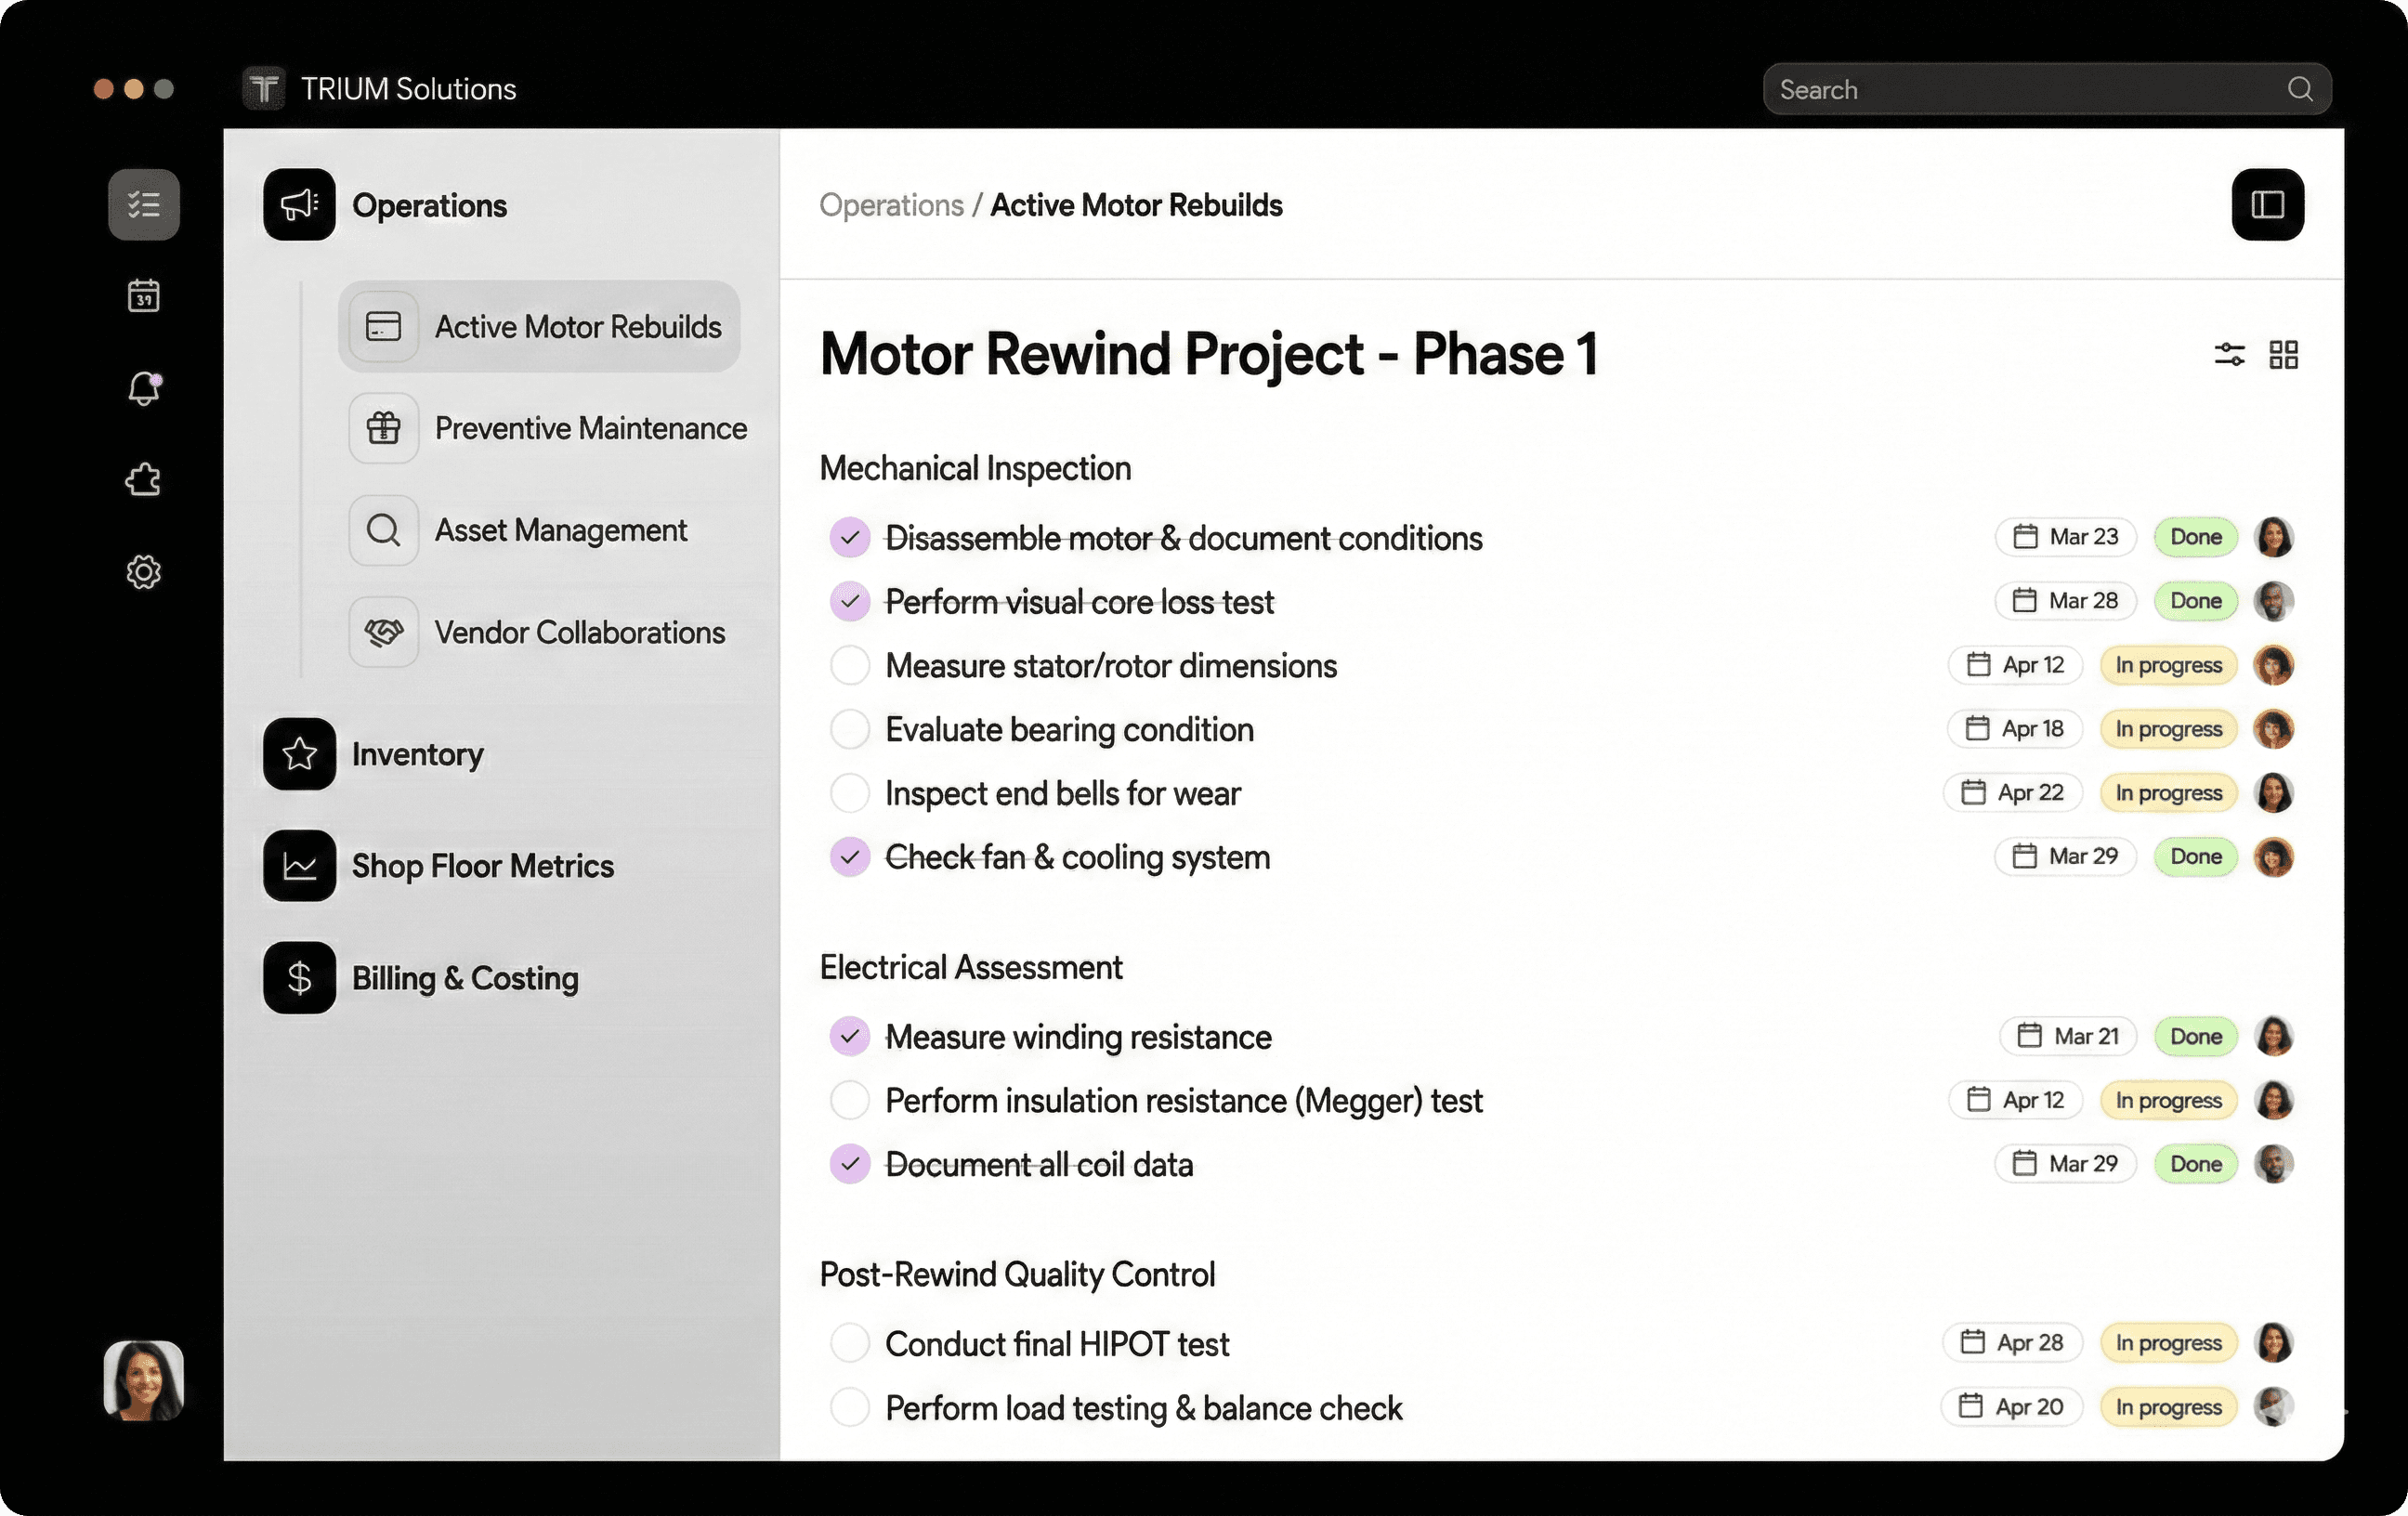
Task: Uncheck Perform visual core loss test
Action: pyautogui.click(x=850, y=602)
